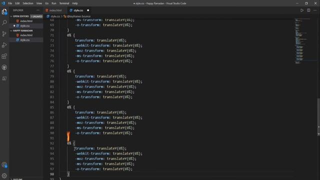Image resolution: width=320 pixels, height=180 pixels.
Task: Split the editor to the right
Action: [x=308, y=10]
